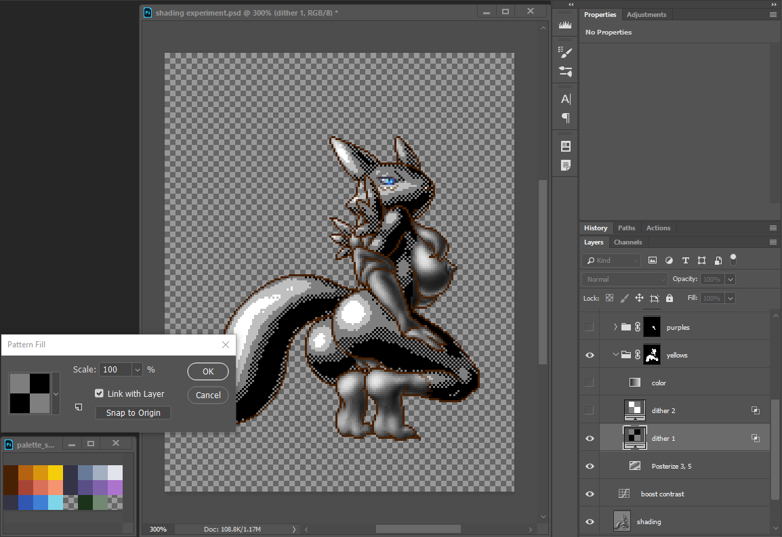
Task: Filter layers by type layers icon
Action: click(x=685, y=260)
